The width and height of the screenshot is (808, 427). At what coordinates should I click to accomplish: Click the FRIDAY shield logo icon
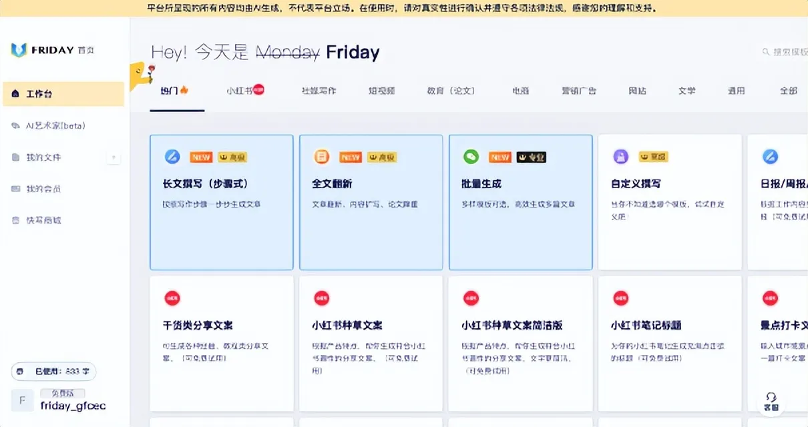click(18, 50)
